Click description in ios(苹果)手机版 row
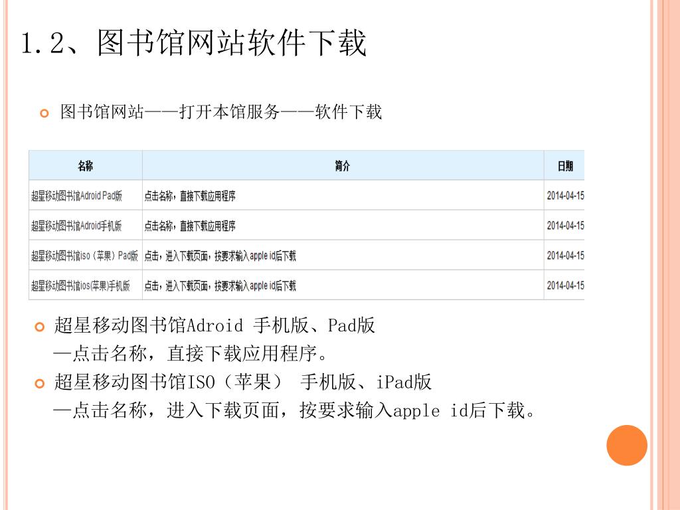 [x=220, y=286]
